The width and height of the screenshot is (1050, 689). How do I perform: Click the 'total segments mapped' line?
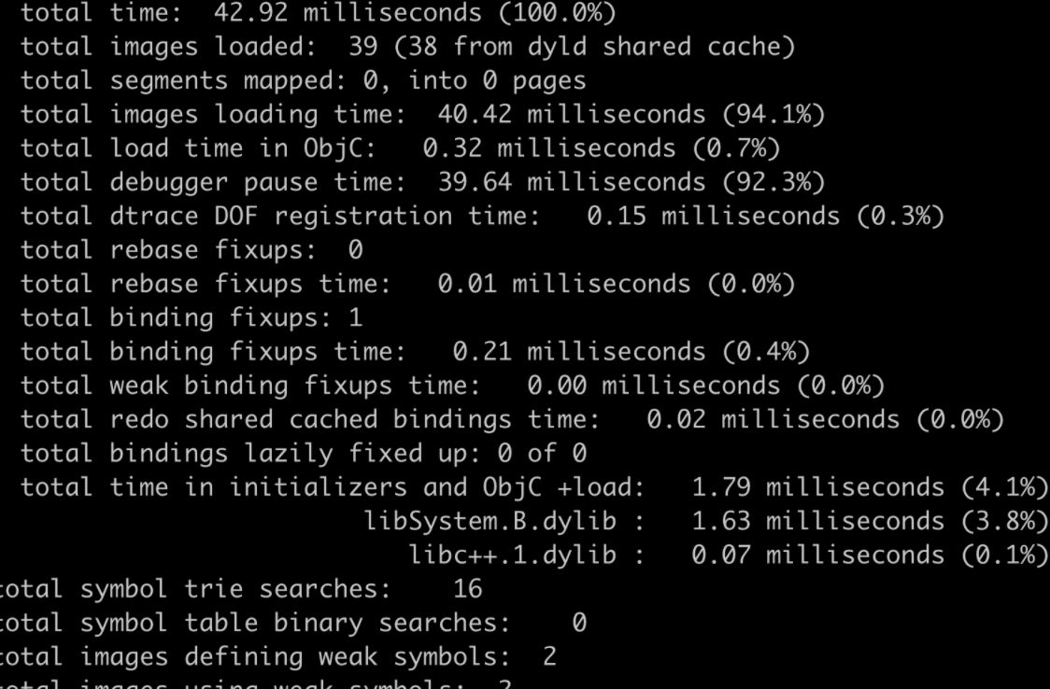pos(304,80)
